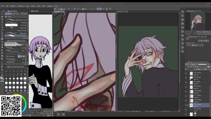This screenshot has height=119, width=211.
Task: Switch to the India ink sub tool tab
Action: click(24, 14)
